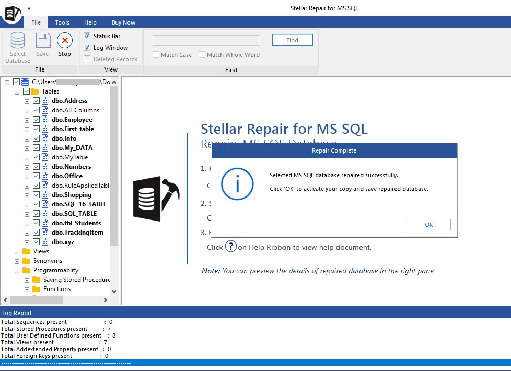Open the Tools ribbon tab

click(62, 22)
